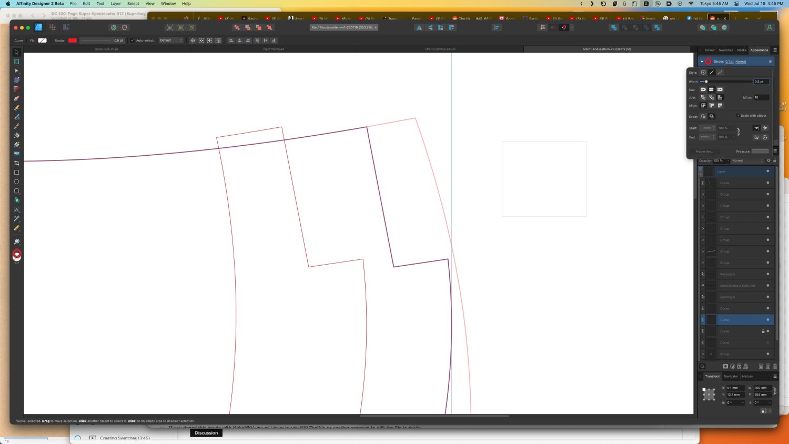
Task: Click the layer effects fx icon
Action: 739,366
